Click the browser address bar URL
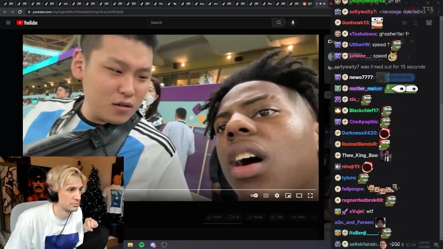Viewport: 443px width, 249px height. pos(78,12)
